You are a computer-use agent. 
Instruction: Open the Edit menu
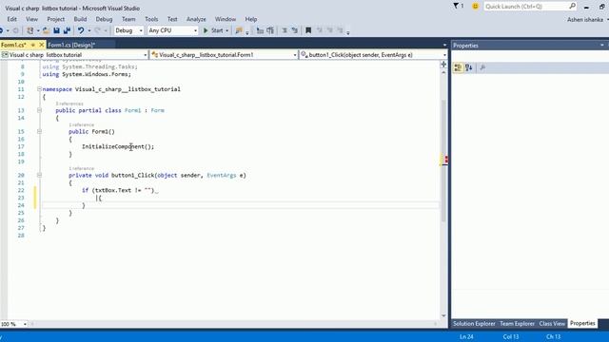click(x=12, y=19)
